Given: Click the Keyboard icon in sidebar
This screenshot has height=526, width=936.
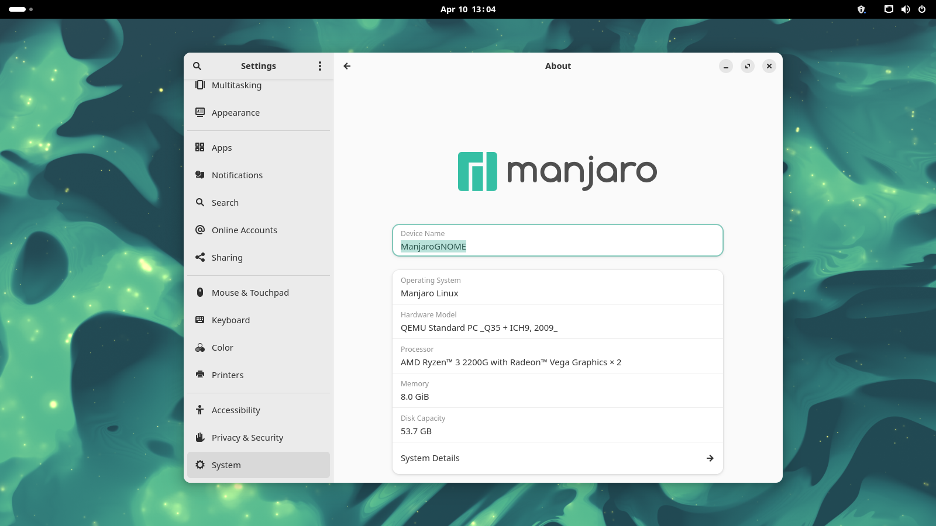Looking at the screenshot, I should pyautogui.click(x=200, y=320).
